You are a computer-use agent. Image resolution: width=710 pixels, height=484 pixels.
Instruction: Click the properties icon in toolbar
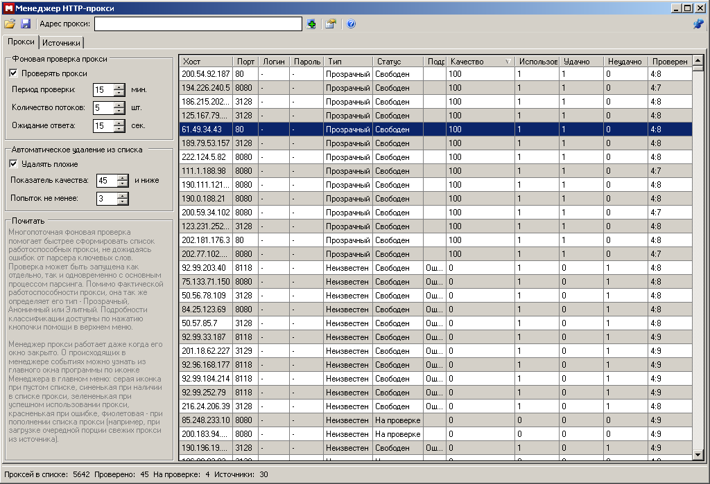pos(331,24)
